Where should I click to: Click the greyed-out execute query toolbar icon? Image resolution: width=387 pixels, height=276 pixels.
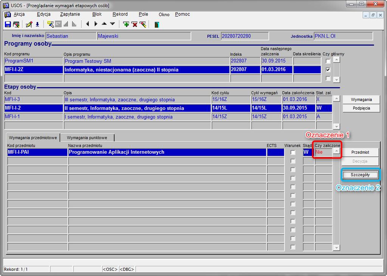(58, 24)
